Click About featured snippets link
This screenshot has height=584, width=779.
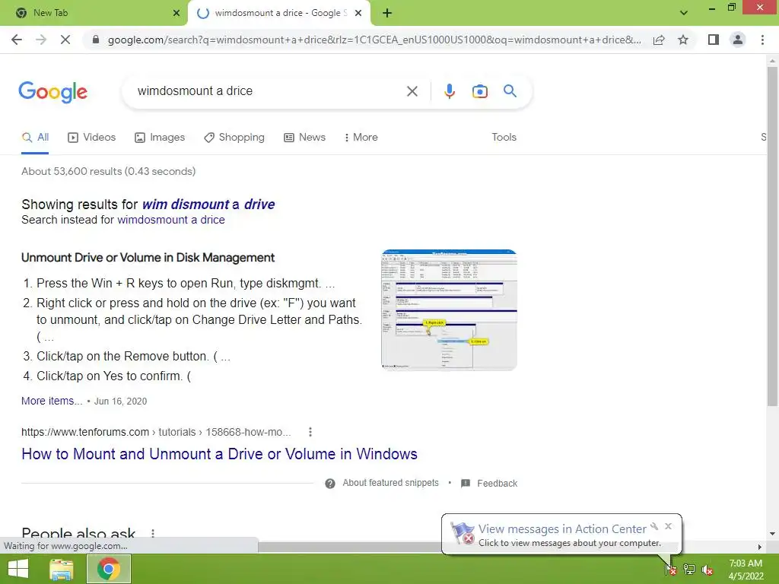(x=390, y=483)
